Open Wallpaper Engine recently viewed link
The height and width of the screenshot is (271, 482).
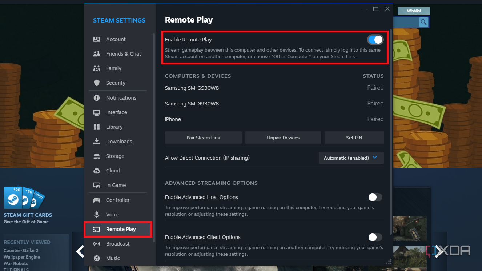click(x=22, y=257)
